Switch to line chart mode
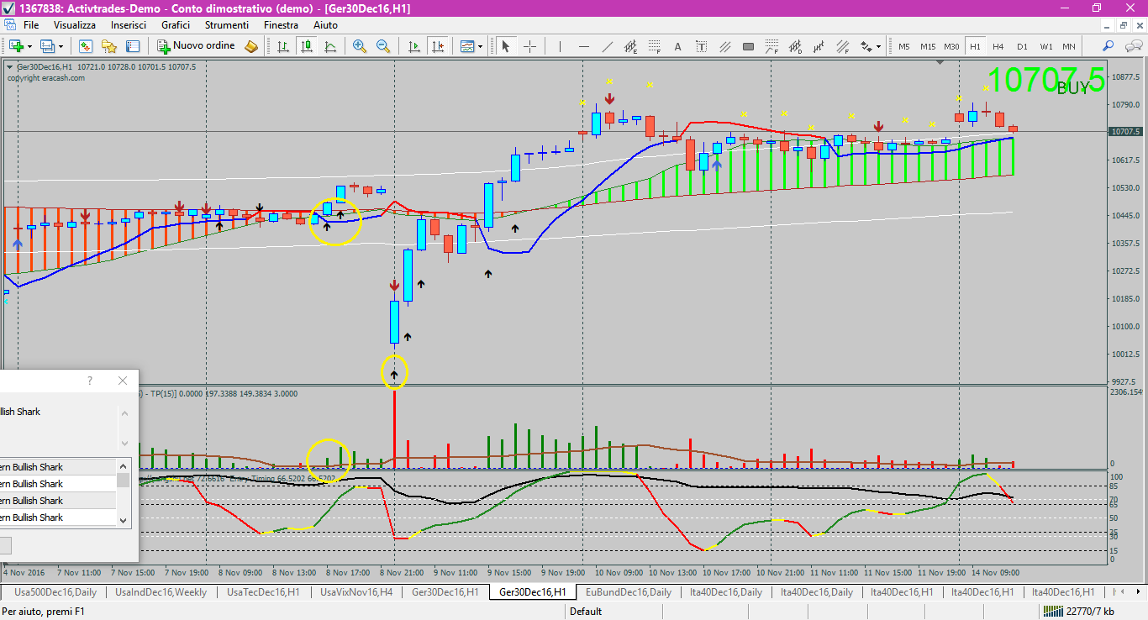This screenshot has height=620, width=1148. (x=330, y=46)
